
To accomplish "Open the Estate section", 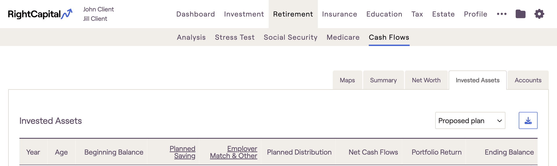I will click(443, 14).
